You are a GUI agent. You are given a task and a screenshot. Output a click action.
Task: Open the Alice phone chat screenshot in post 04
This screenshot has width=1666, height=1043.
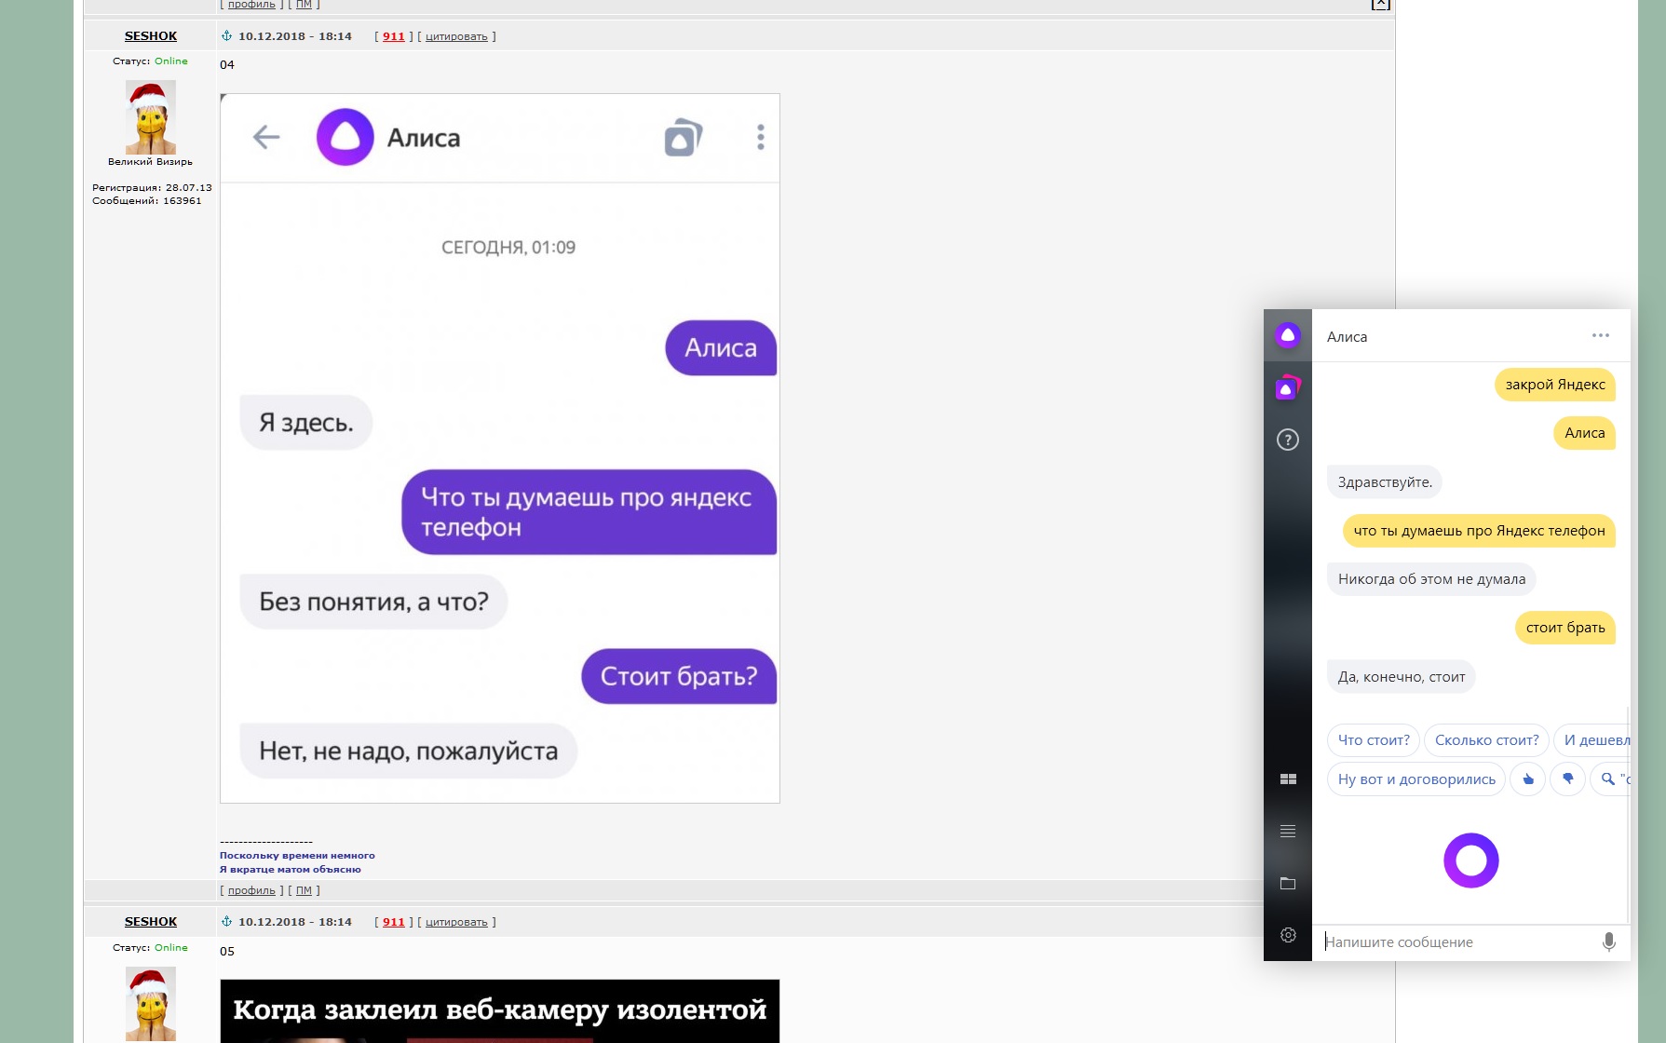(500, 448)
